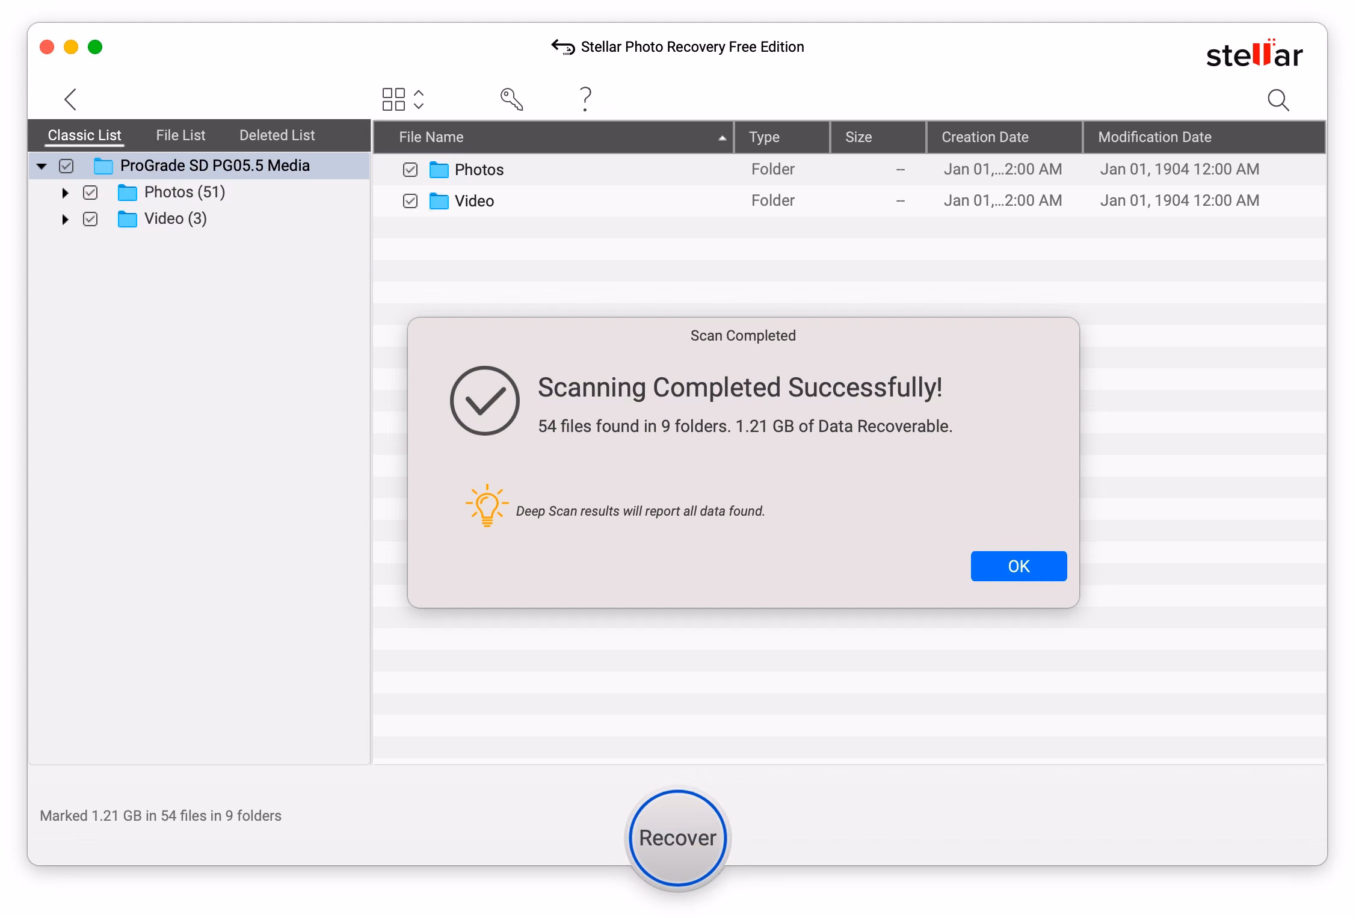Open help with the question mark icon
The width and height of the screenshot is (1356, 917).
tap(585, 99)
